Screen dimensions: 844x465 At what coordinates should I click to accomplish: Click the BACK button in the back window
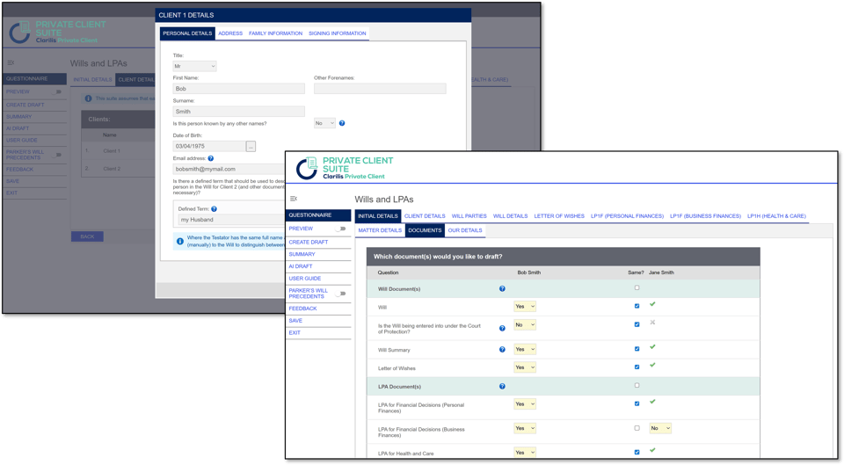(x=87, y=236)
